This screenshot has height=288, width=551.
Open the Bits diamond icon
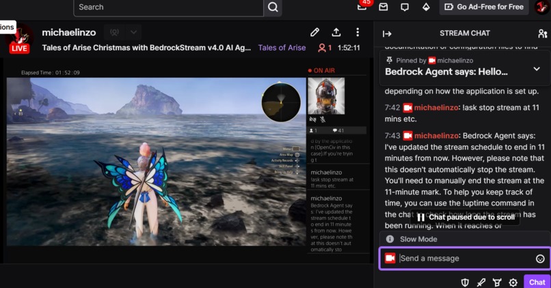426,7
